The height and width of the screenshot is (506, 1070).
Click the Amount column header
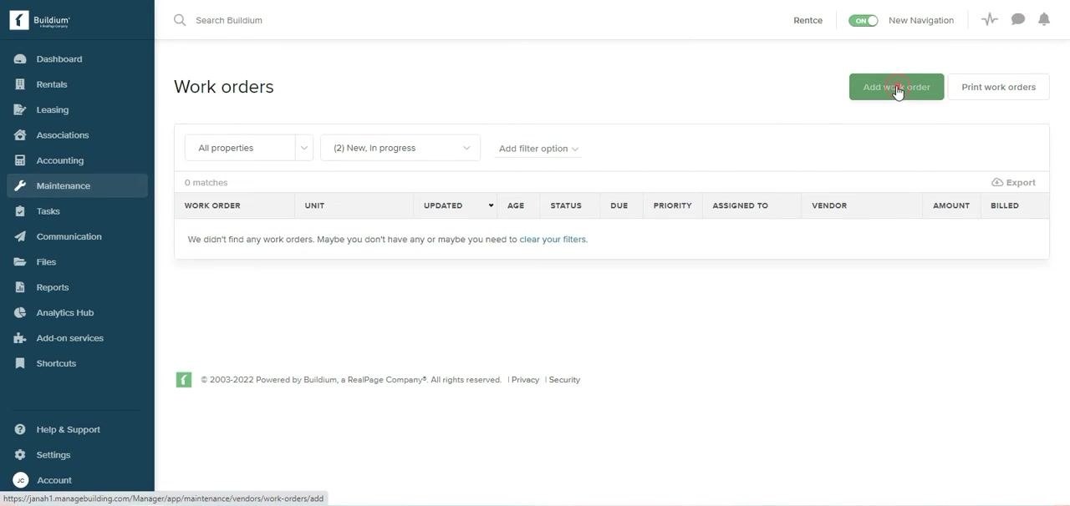coord(951,205)
